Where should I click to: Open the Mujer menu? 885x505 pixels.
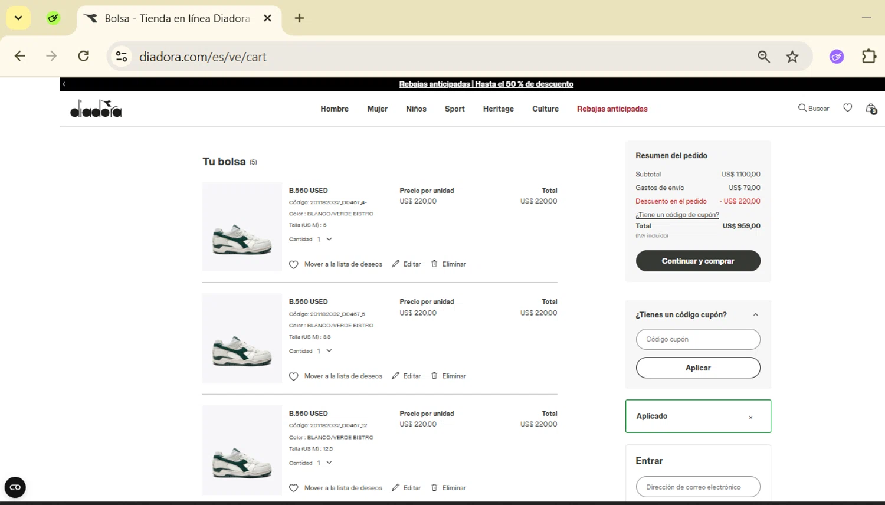point(377,109)
